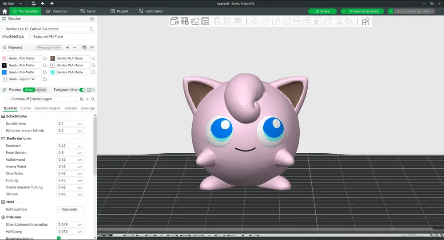Screen dimensions: 444x240
Task: Select the Move tool in toolbar
Action: point(255,21)
